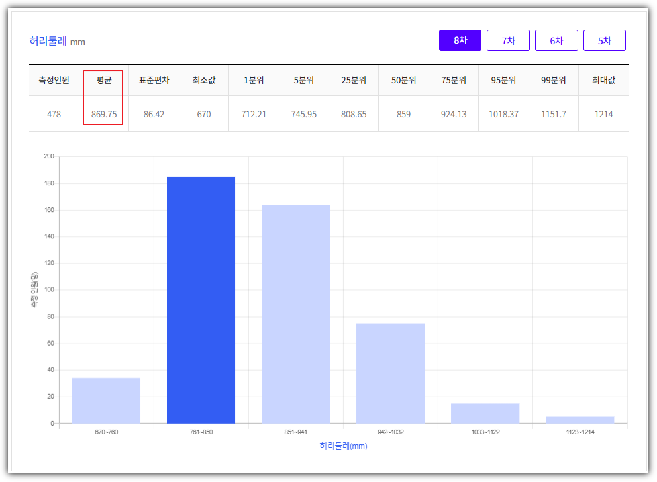Screen dimensions: 657x482
Task: Select the 8차 survey tab
Action: coord(460,40)
